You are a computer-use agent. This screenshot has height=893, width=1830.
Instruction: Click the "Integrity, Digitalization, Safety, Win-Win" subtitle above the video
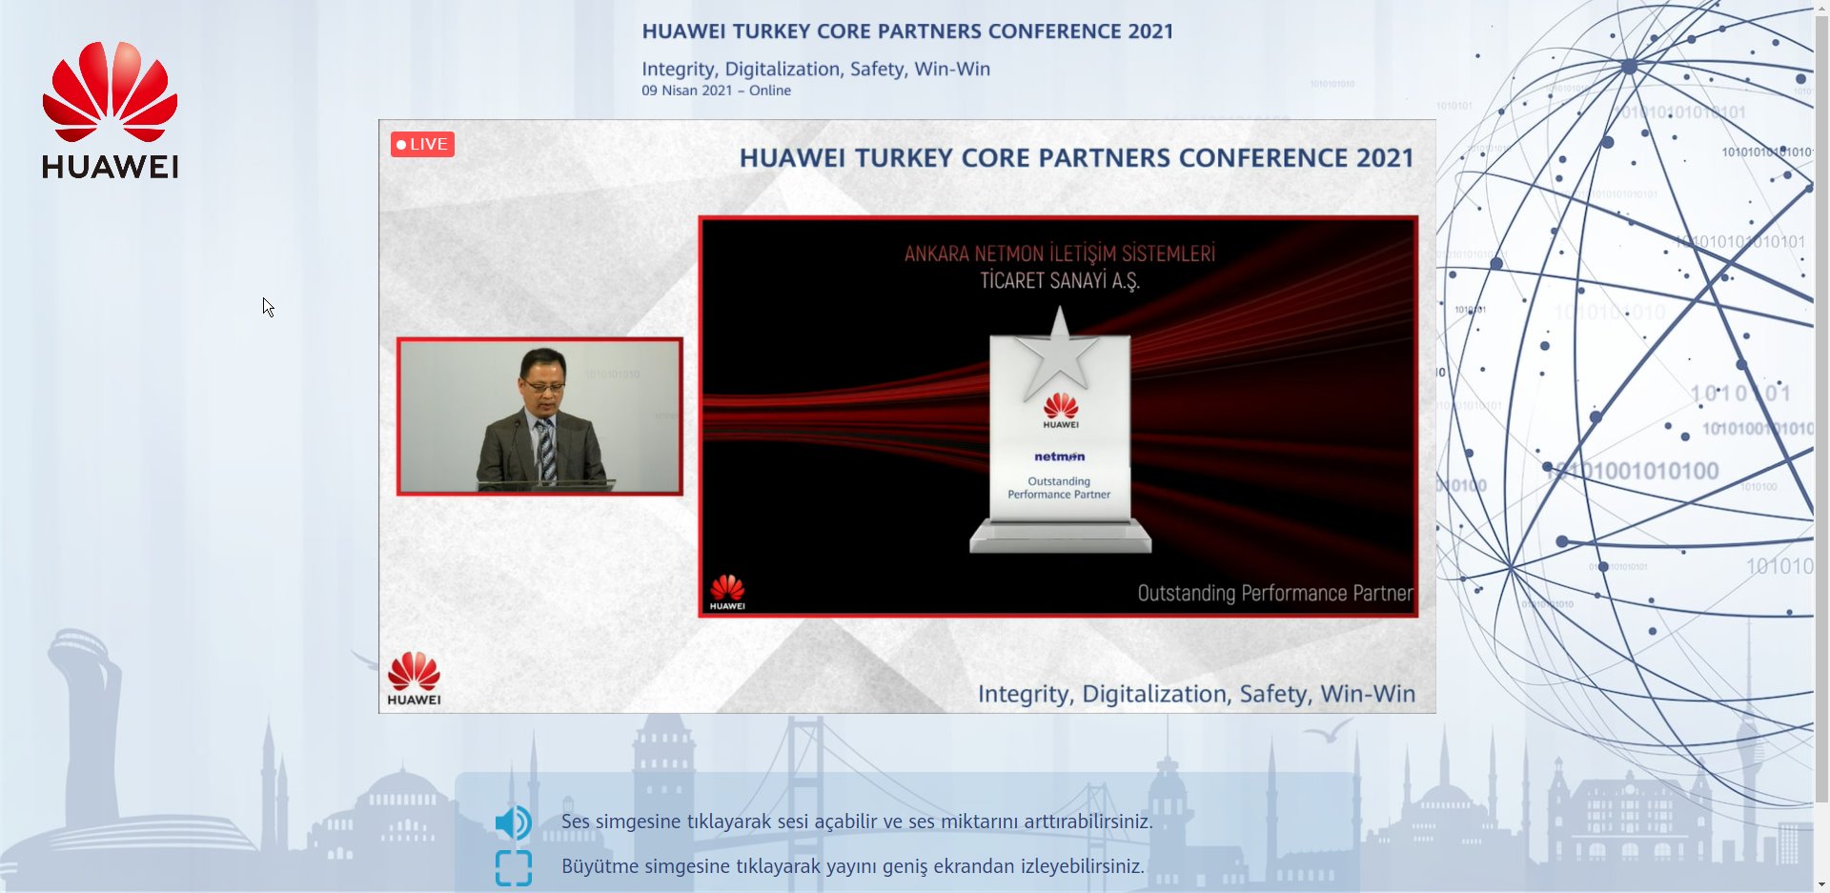(816, 69)
